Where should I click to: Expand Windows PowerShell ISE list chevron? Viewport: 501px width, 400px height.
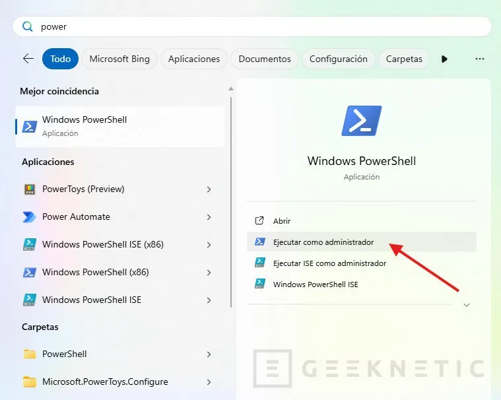tap(209, 300)
